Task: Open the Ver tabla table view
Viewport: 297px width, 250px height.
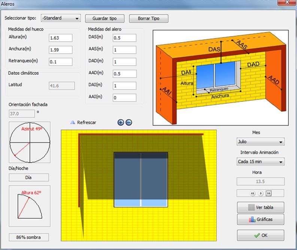Action: pos(260,207)
